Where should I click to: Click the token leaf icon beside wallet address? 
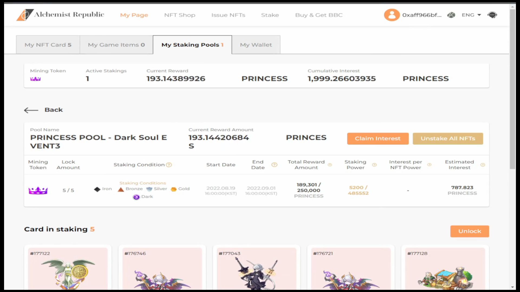click(451, 15)
